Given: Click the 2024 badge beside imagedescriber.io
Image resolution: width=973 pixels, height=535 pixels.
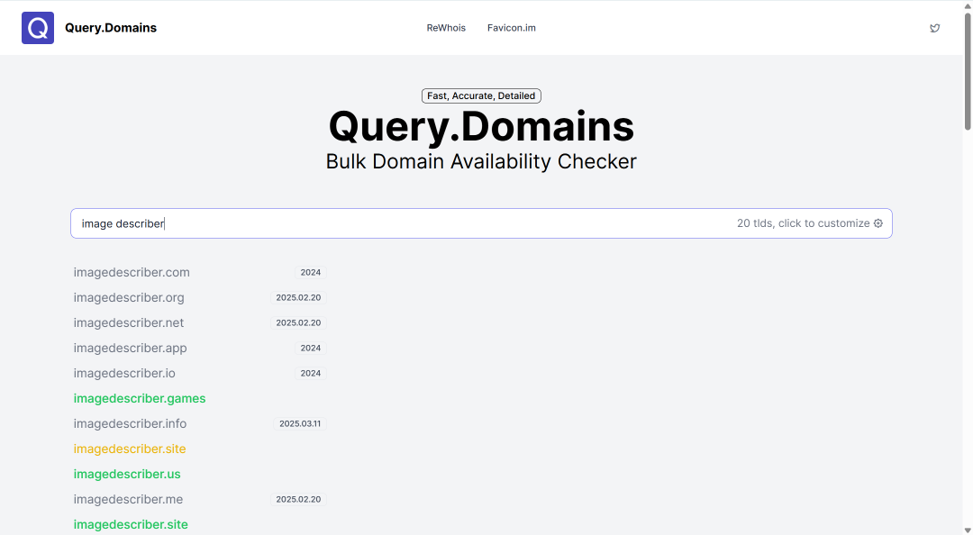Looking at the screenshot, I should pos(310,373).
